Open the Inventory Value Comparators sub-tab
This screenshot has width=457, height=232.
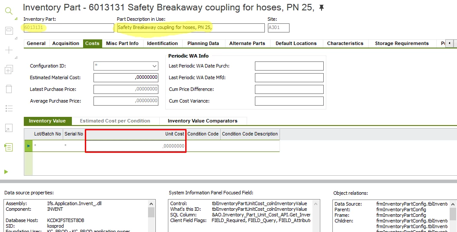tap(203, 121)
